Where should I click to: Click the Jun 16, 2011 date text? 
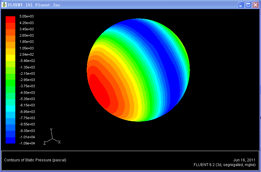[x=244, y=160]
